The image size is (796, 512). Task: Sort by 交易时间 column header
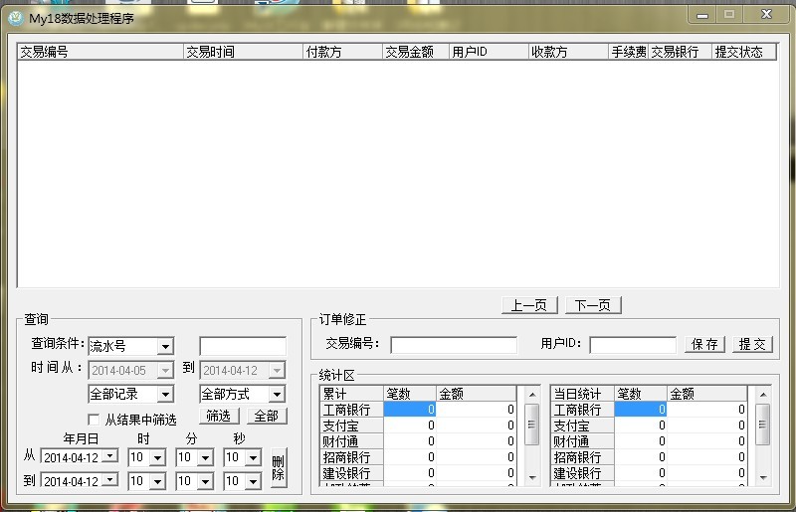[243, 52]
